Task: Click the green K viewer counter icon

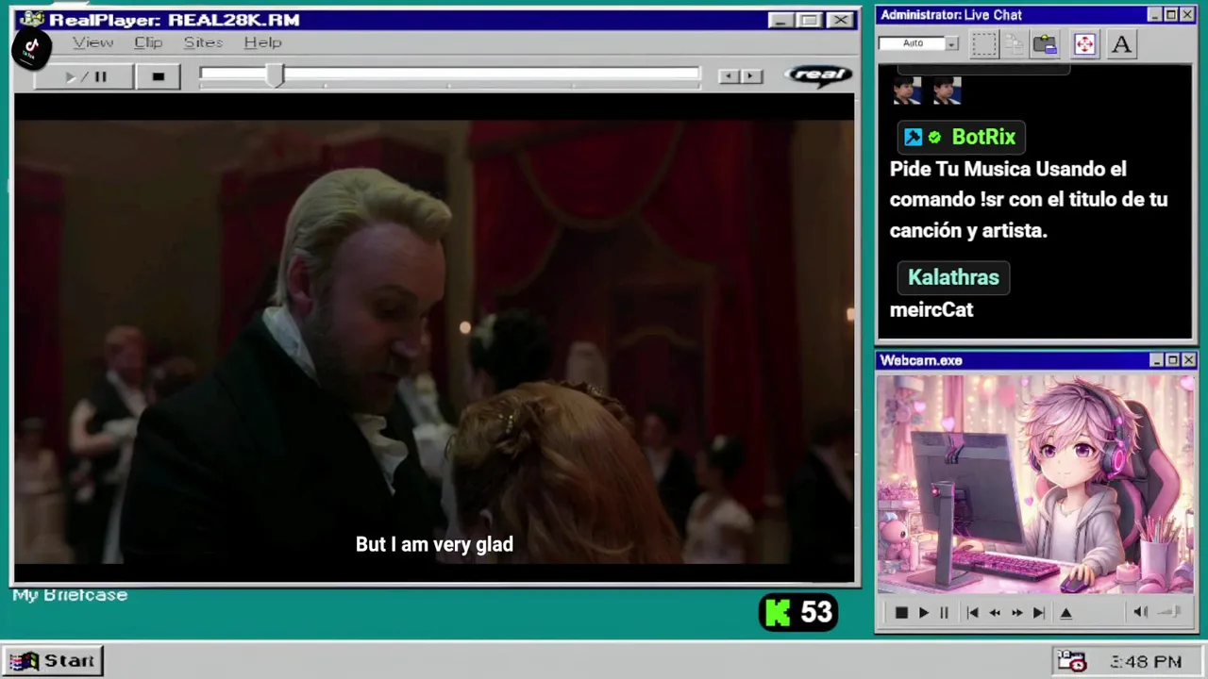Action: 777,613
